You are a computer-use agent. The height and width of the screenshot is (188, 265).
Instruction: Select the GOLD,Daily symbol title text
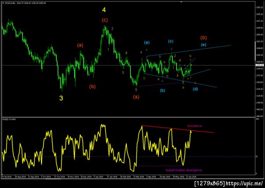click(x=10, y=3)
